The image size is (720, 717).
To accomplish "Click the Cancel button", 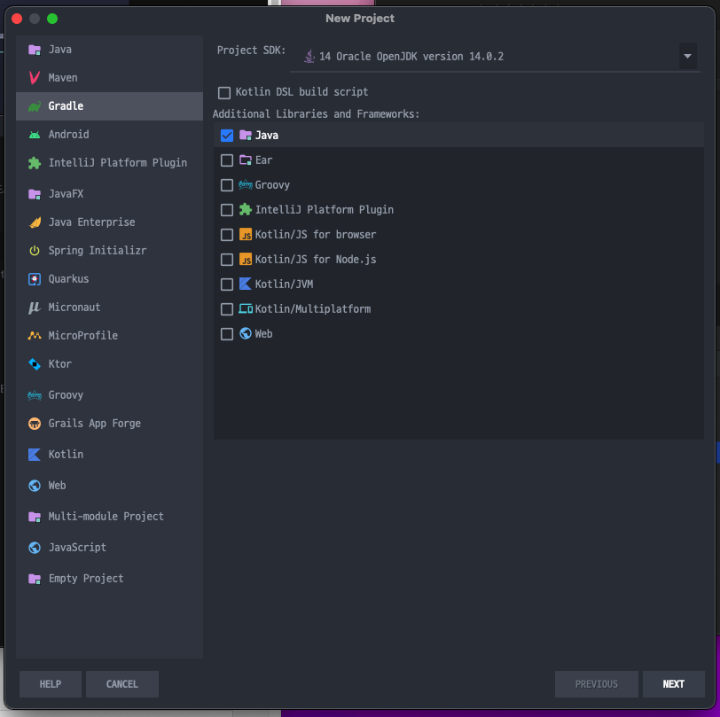I will (122, 684).
